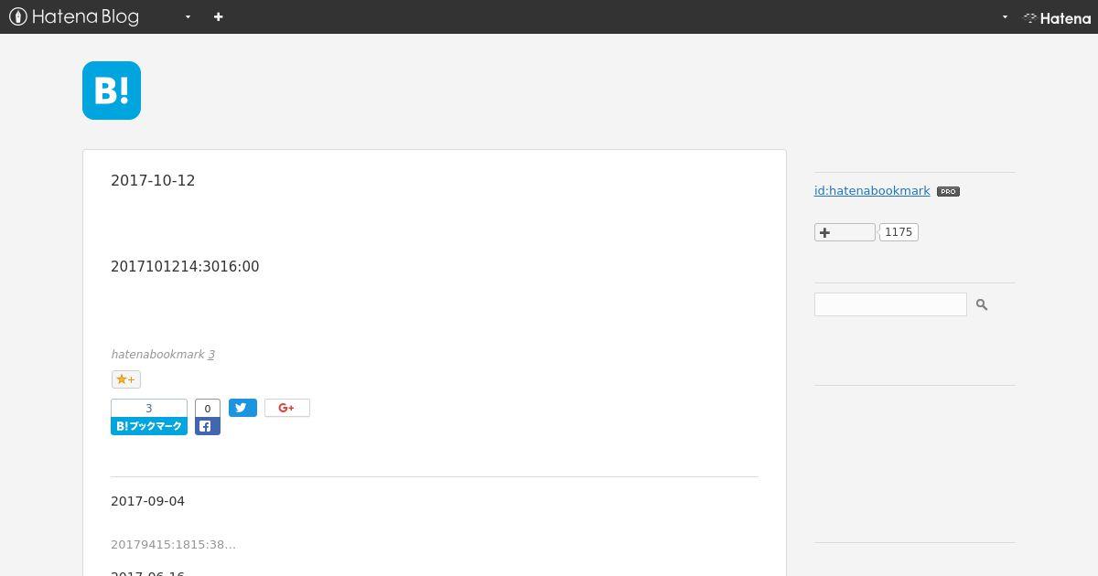Screen dimensions: 1098x576
Task: Click the Hatena logo at top right
Action: (1057, 17)
